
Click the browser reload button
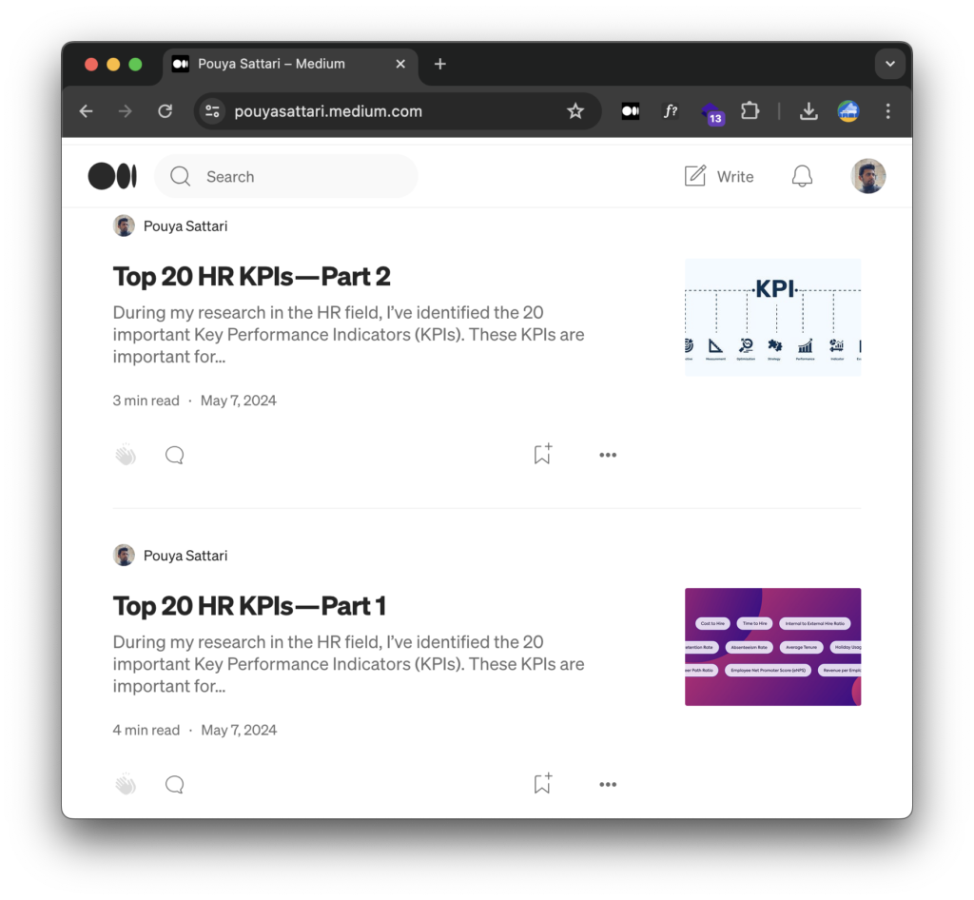coord(165,111)
